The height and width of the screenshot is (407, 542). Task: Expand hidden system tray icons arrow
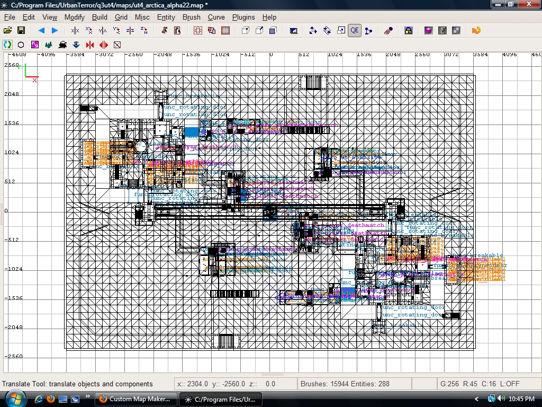point(477,399)
